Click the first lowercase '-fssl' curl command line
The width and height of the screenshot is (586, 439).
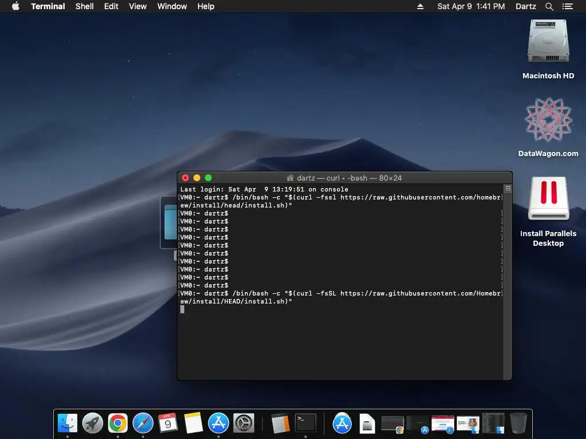(340, 197)
